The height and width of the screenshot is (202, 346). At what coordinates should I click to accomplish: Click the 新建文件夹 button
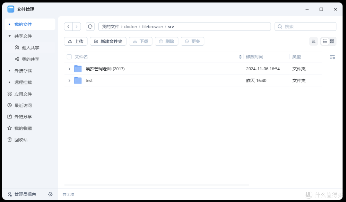click(x=108, y=41)
